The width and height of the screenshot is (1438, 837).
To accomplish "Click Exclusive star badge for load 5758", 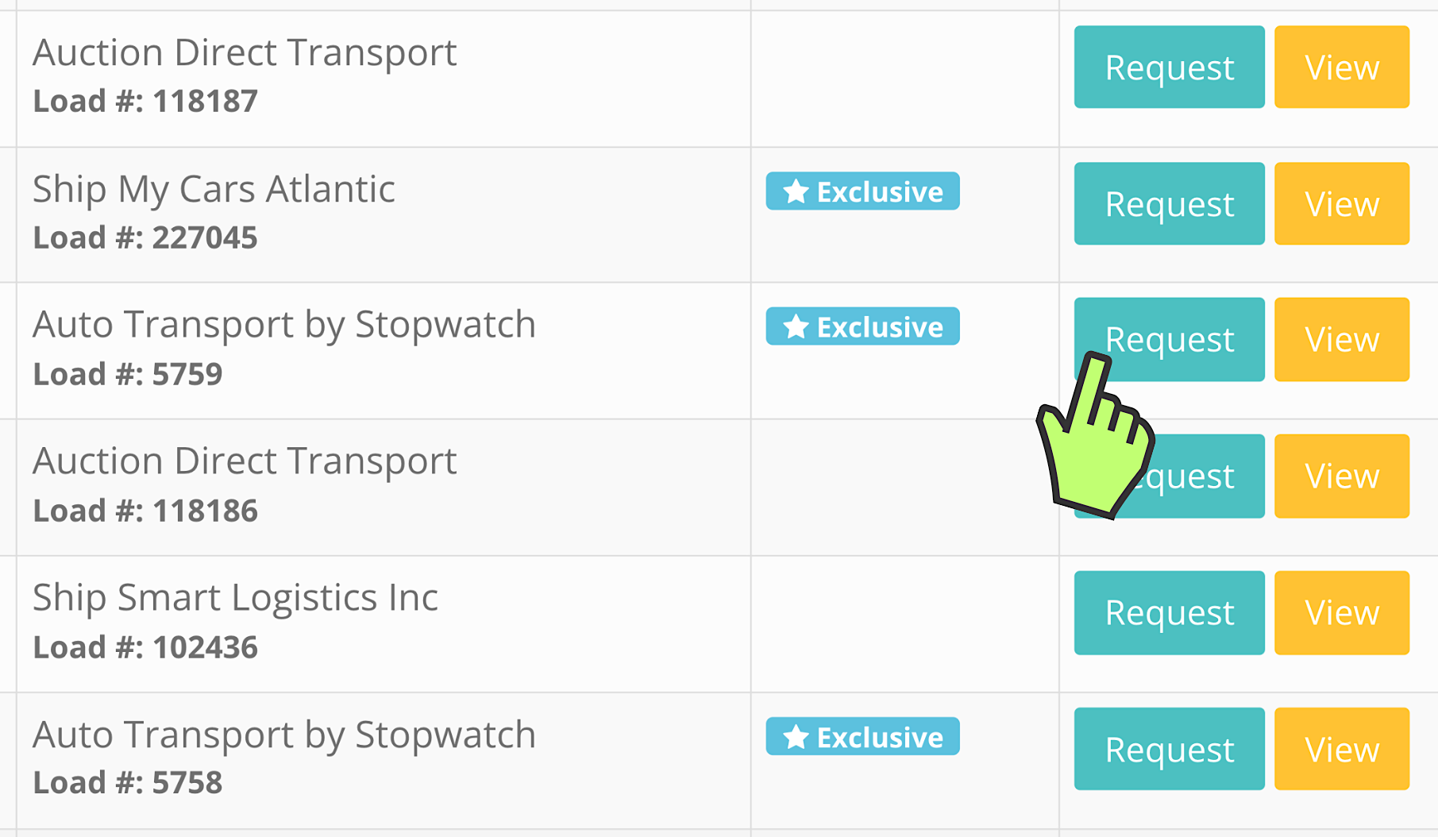I will [x=862, y=737].
